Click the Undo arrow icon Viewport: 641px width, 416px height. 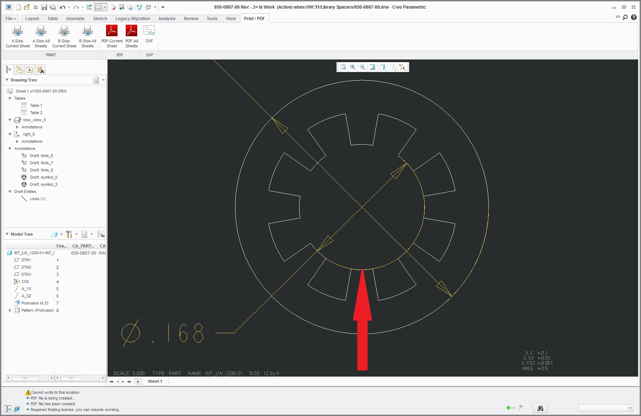(x=62, y=7)
